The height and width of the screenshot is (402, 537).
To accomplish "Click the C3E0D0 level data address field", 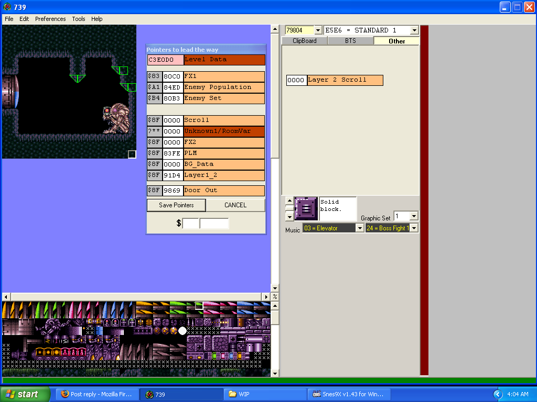I will [x=165, y=60].
